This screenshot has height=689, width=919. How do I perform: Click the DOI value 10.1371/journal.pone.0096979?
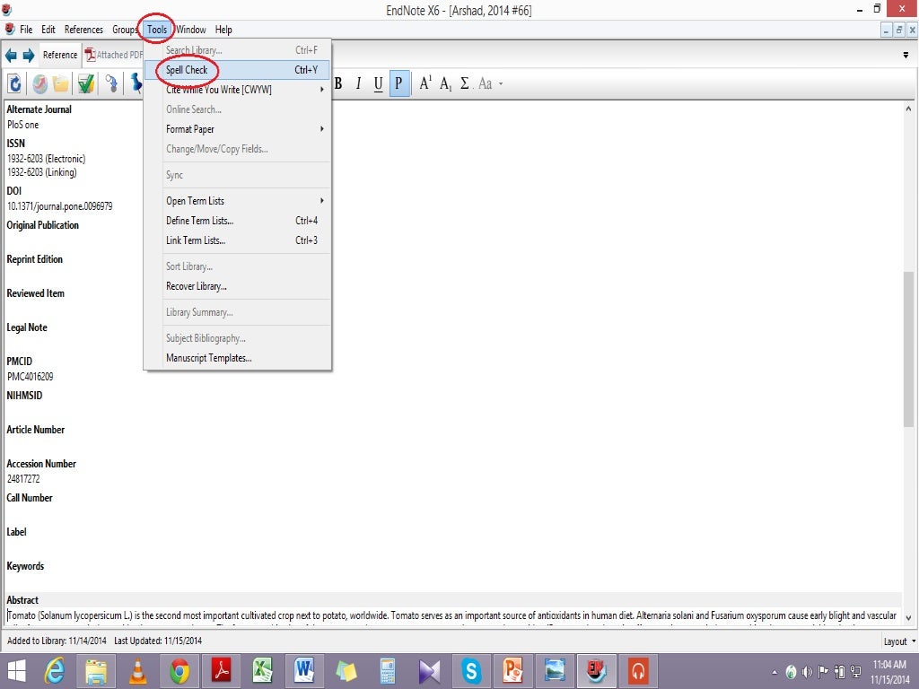click(60, 206)
